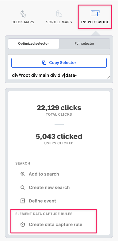Viewport: 118px width, 241px height.
Task: Choose Create new search
Action: coord(45,187)
